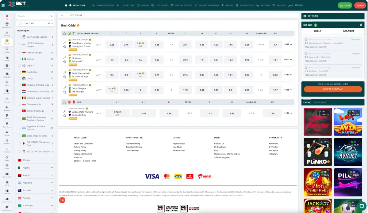The image size is (368, 213).
Task: Select the Baseball icon in the sports sidebar
Action: 7,141
